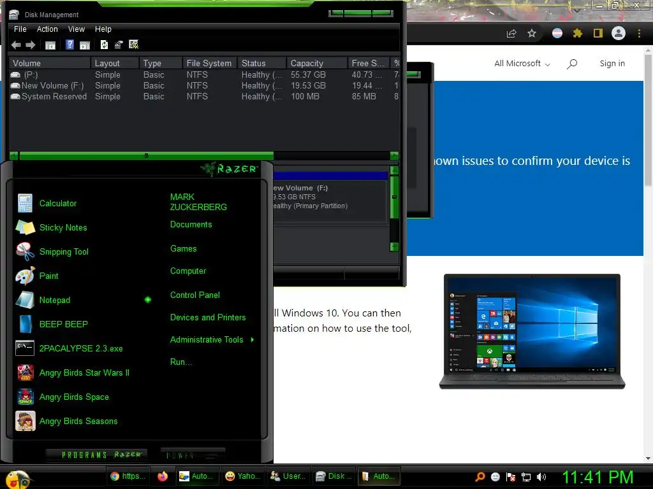Click the horizontal scrollbar thumb in volume list
The image size is (653, 489).
click(x=146, y=155)
